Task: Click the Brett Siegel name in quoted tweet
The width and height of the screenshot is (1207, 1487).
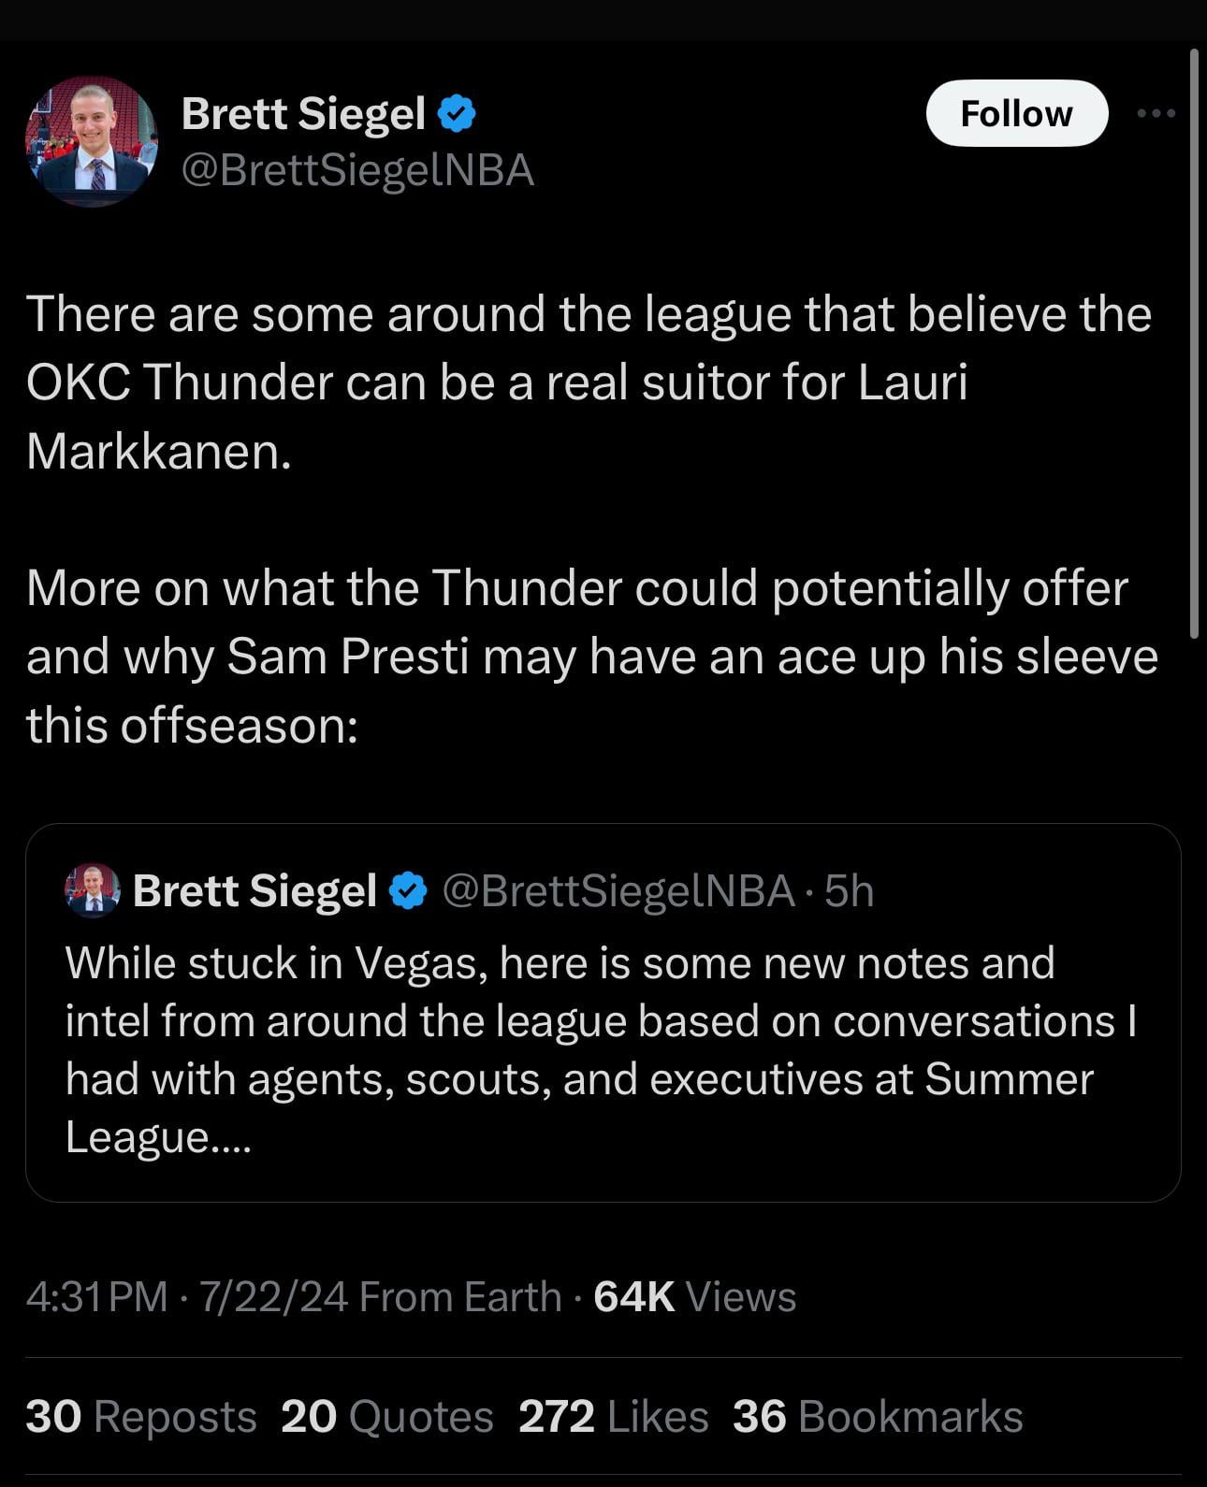Action: 254,890
